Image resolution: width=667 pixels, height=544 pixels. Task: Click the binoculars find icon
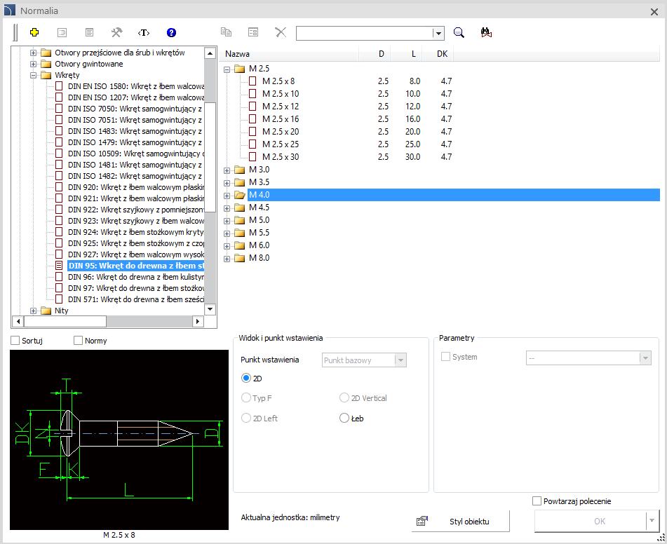(486, 32)
